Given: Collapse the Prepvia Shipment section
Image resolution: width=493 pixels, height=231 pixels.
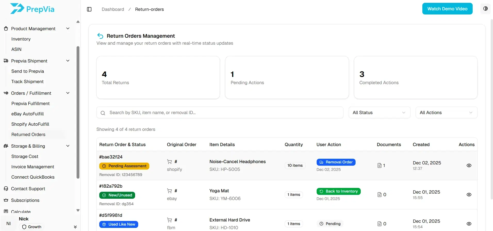Looking at the screenshot, I should tap(68, 61).
